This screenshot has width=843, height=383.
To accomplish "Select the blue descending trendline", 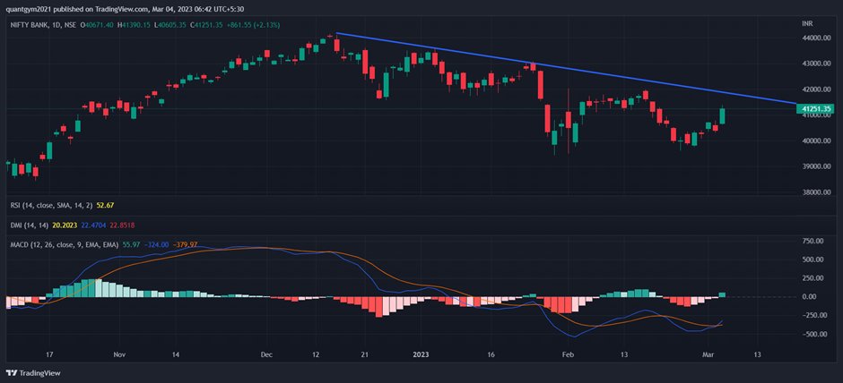I will click(566, 68).
